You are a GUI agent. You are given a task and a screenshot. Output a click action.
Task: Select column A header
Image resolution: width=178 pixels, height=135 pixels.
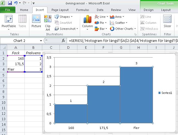pos(16,47)
